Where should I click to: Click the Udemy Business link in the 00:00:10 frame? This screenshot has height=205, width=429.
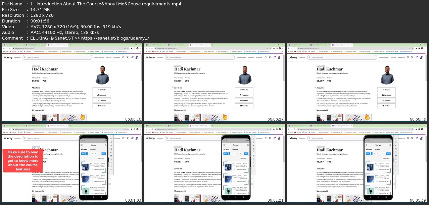[x=99, y=57]
